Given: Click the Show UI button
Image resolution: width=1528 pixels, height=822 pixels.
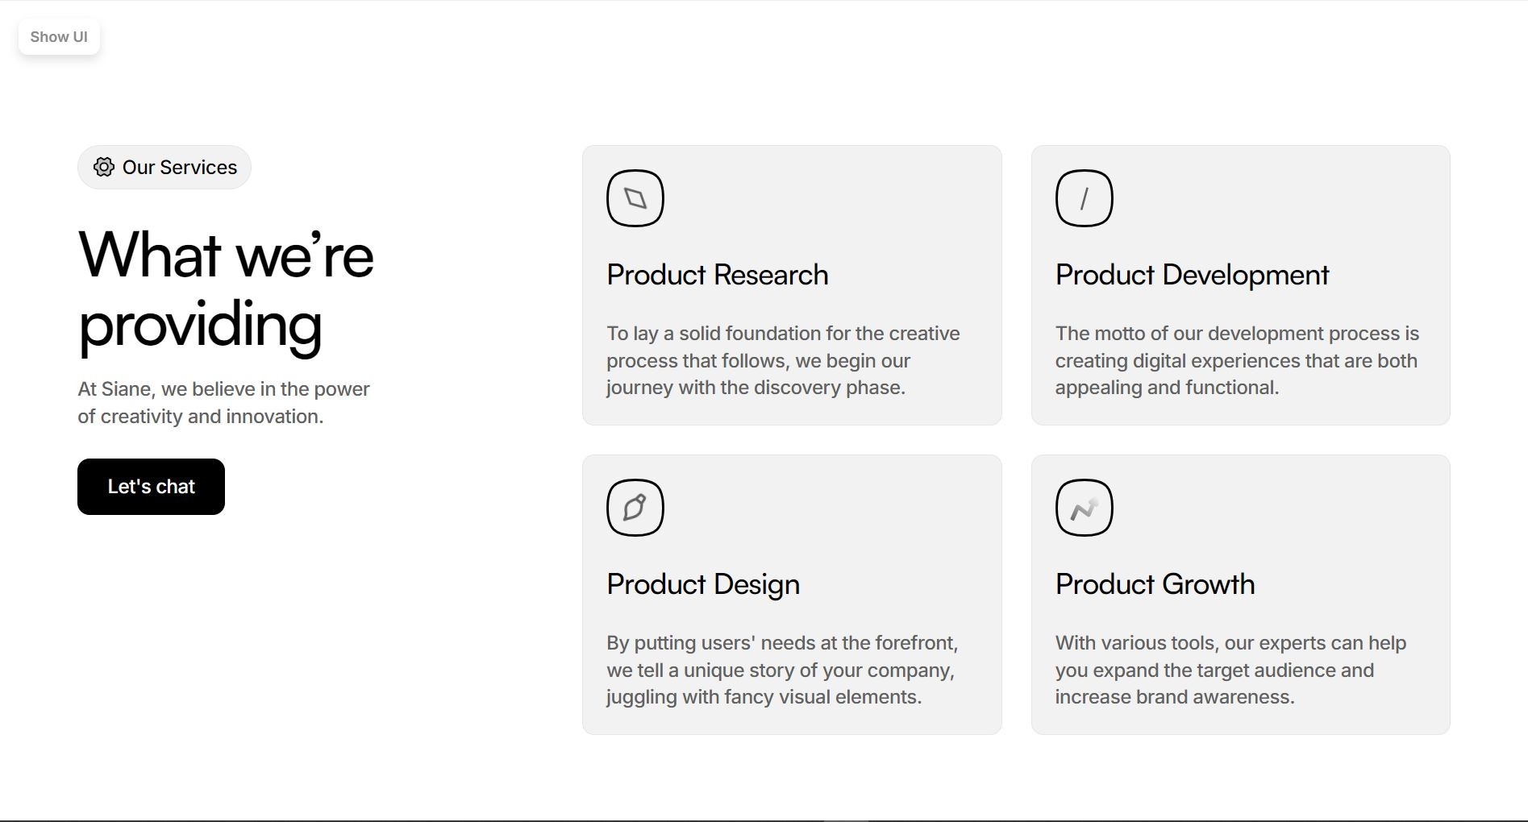Looking at the screenshot, I should click(x=58, y=36).
